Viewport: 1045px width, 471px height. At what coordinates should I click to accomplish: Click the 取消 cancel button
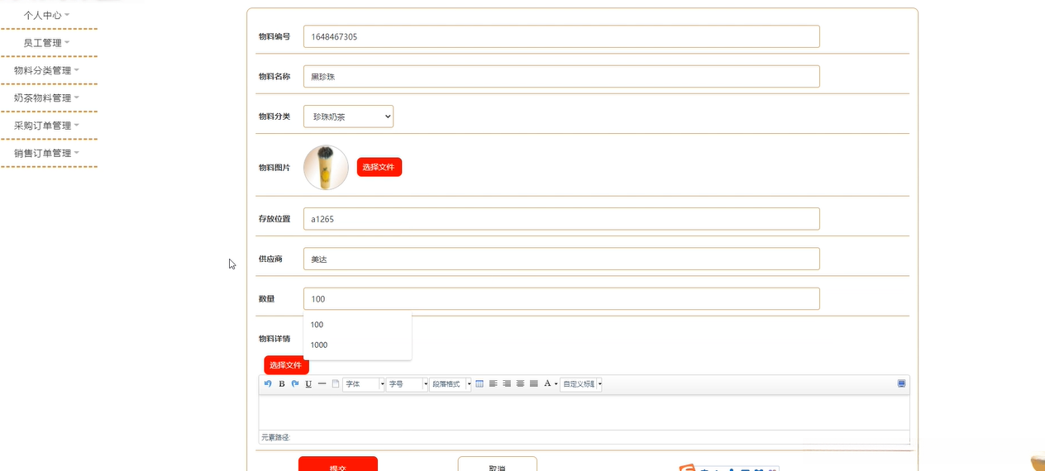(497, 464)
